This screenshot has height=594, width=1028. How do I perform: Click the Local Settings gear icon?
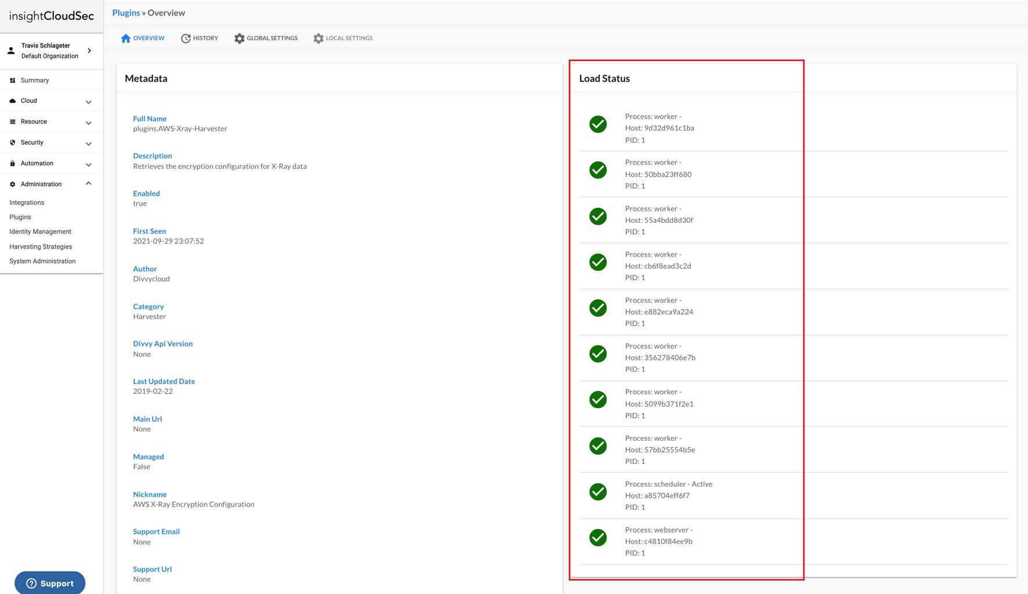click(318, 38)
